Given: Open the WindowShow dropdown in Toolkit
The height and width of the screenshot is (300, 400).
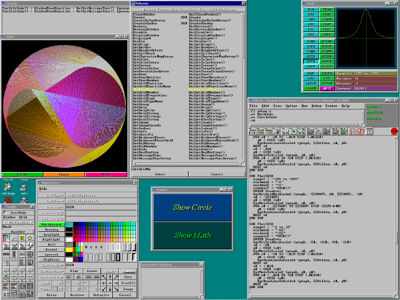Looking at the screenshot, I should [x=18, y=223].
